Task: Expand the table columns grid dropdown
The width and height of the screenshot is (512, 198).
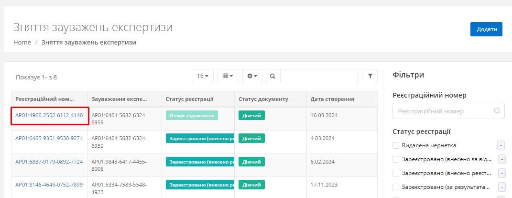Action: [228, 76]
